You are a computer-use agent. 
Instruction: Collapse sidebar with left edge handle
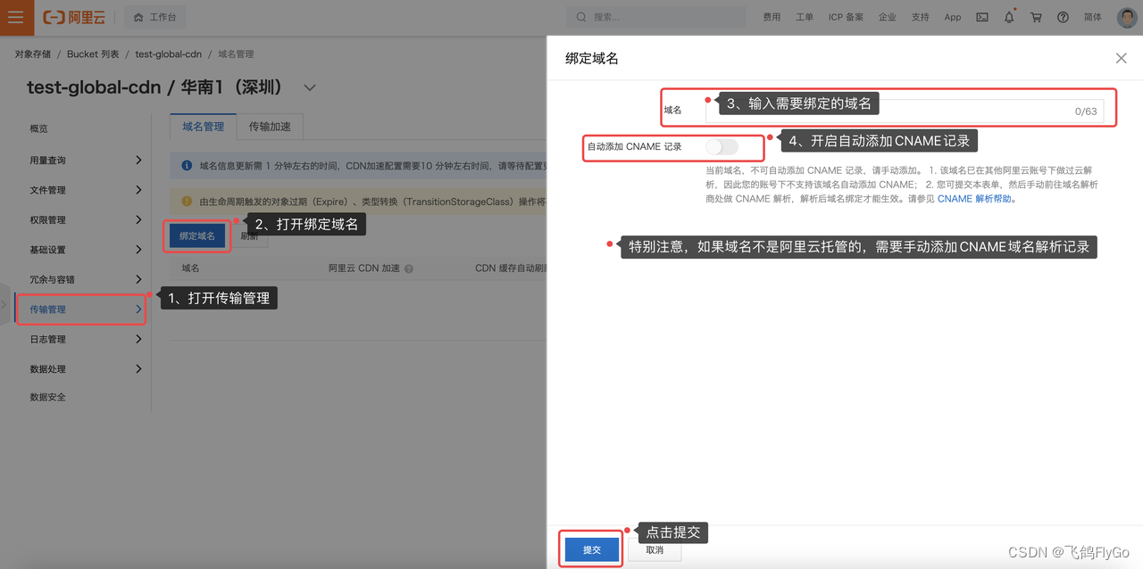(4, 304)
